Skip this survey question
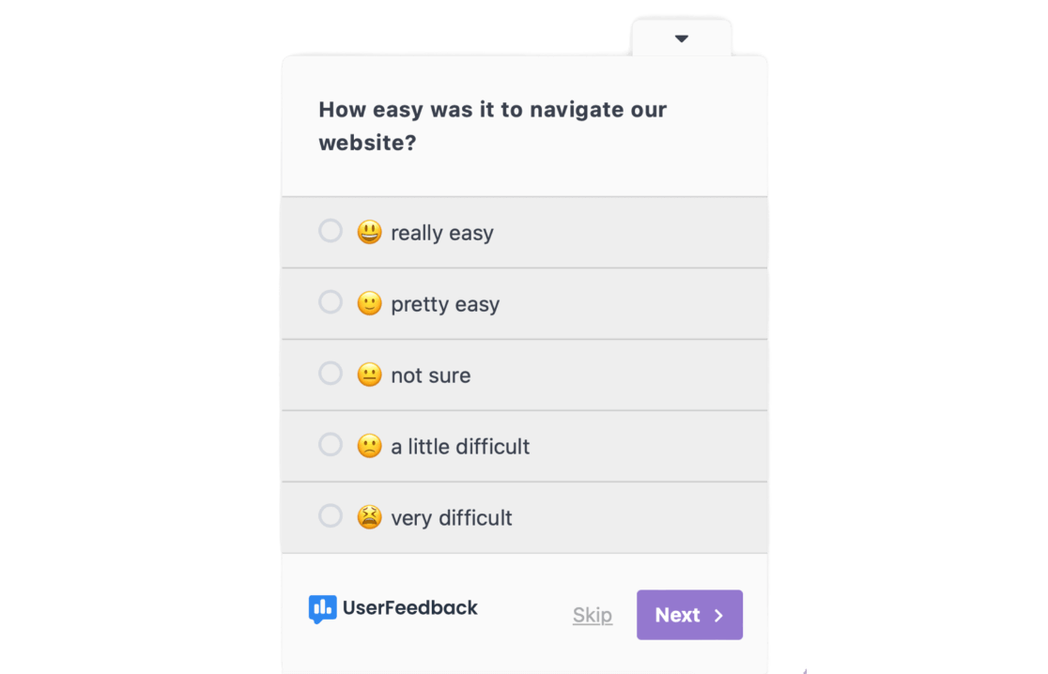Image resolution: width=1048 pixels, height=674 pixels. (593, 616)
